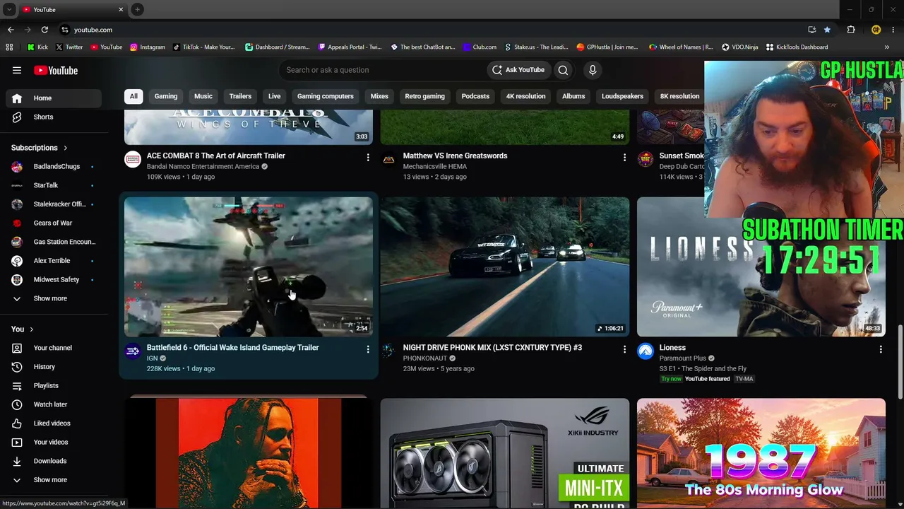This screenshot has height=509, width=904.
Task: Open the YouTube guide hamburger menu
Action: tap(17, 70)
